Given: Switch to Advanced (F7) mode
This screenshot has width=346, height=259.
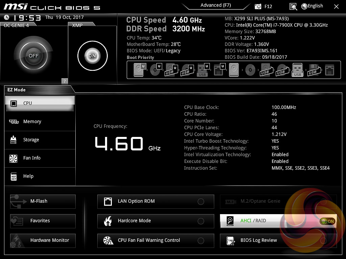Looking at the screenshot, I should [x=216, y=5].
